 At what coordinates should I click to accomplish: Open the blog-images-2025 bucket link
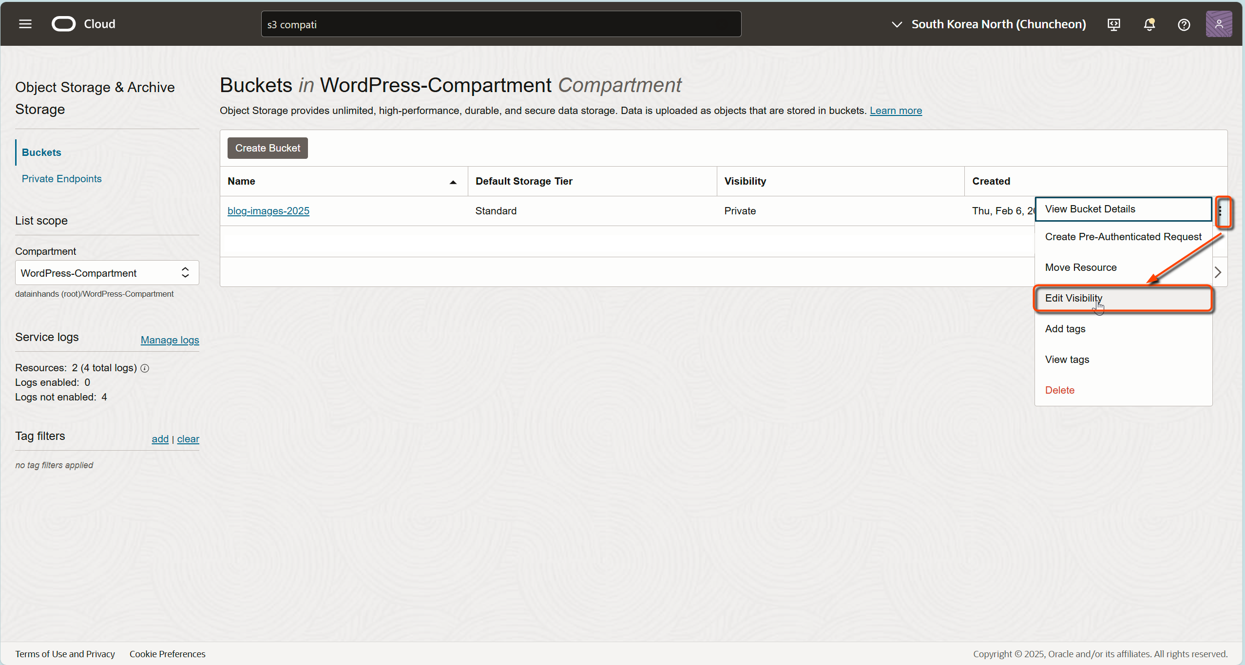[268, 211]
